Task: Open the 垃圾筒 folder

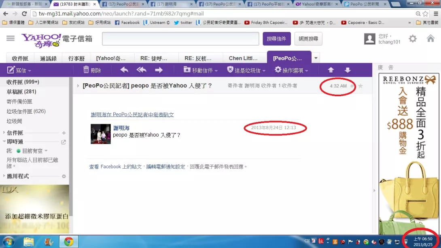Action: 14,121
